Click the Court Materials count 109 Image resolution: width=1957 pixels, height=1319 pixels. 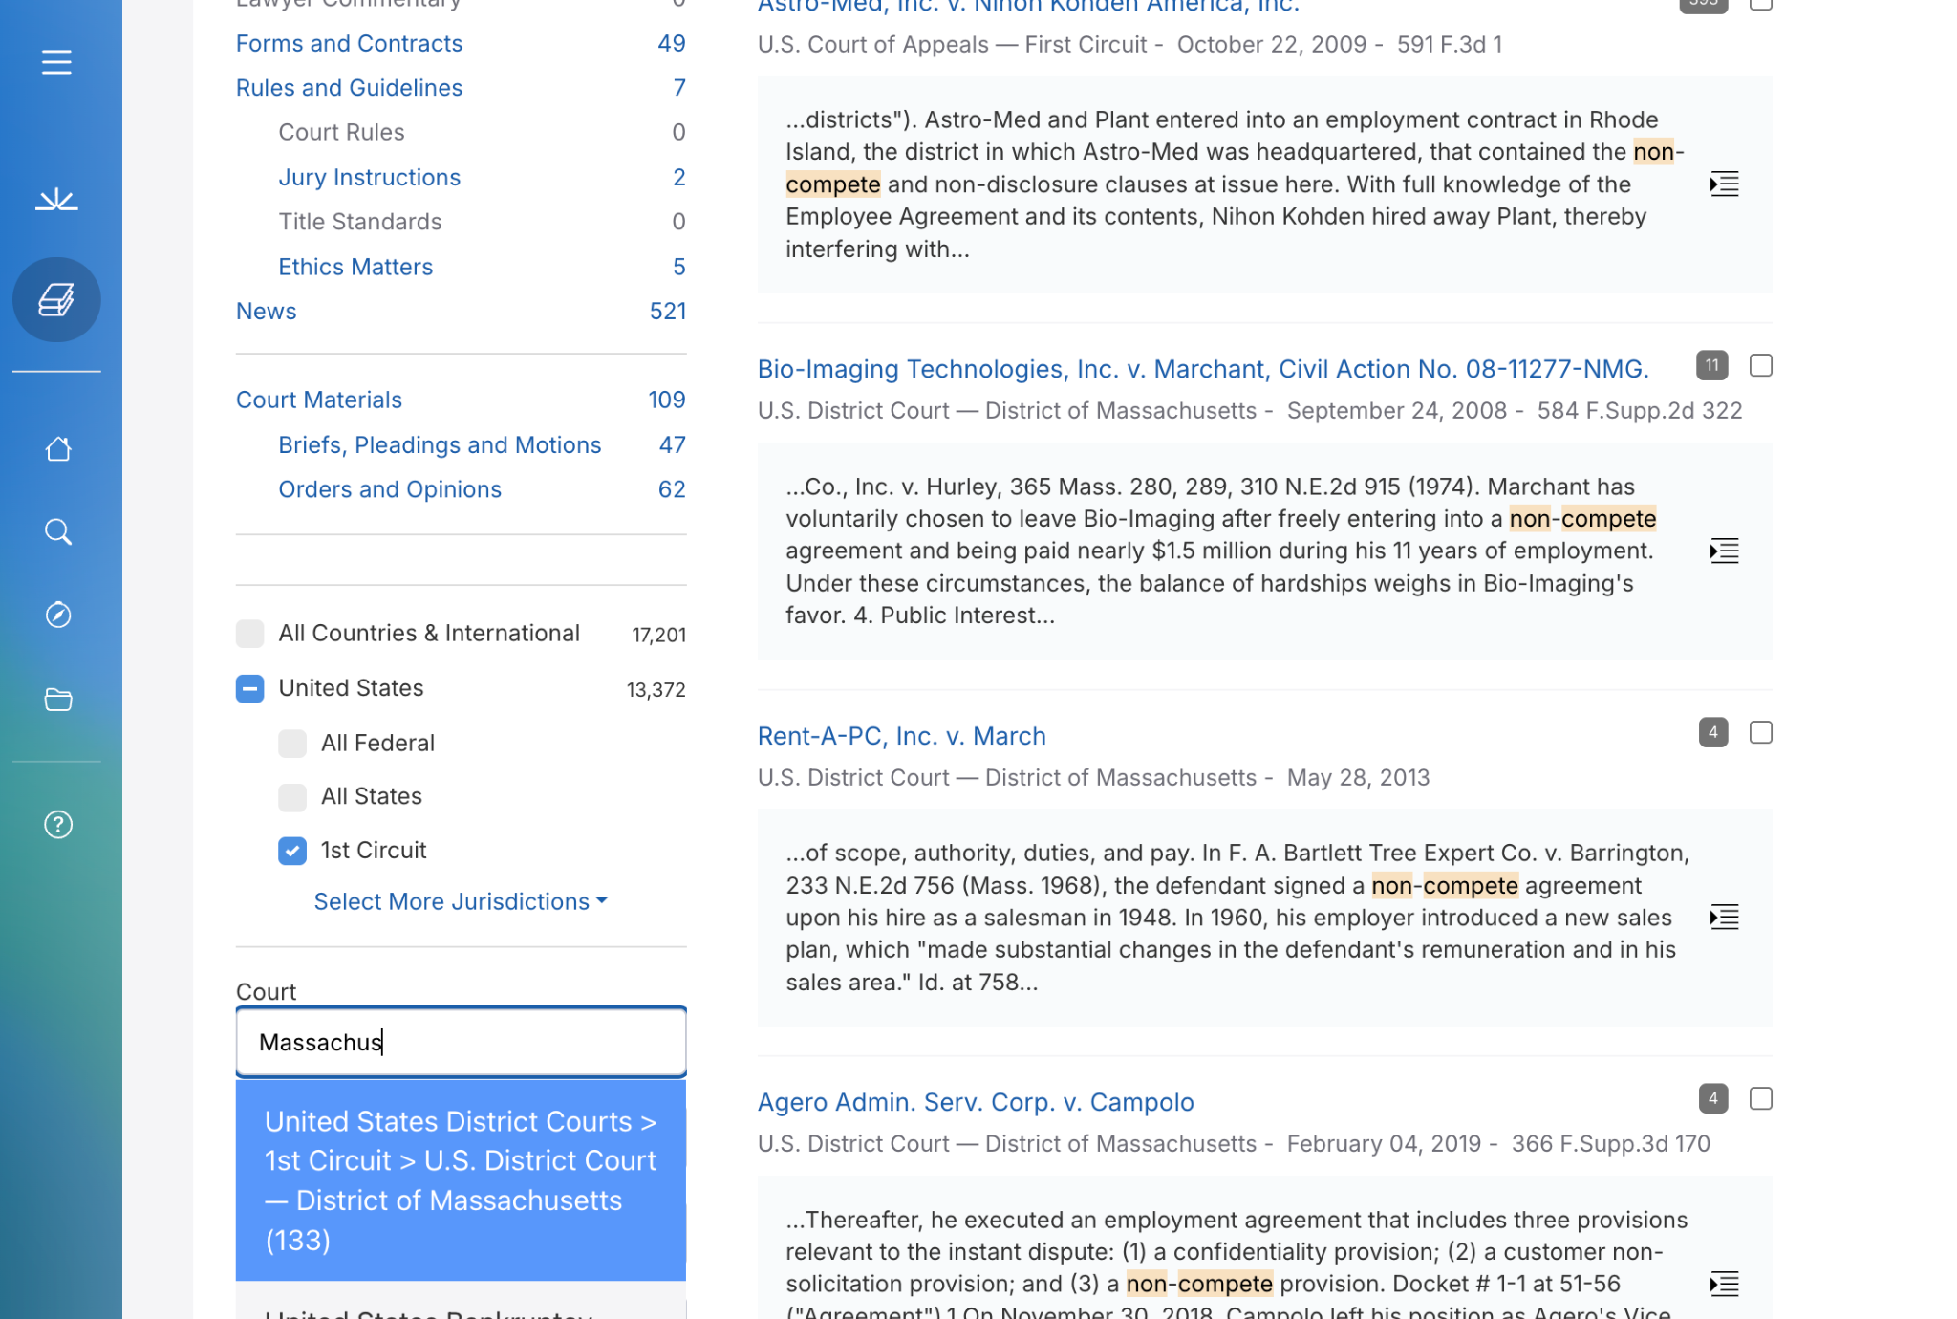pyautogui.click(x=666, y=400)
